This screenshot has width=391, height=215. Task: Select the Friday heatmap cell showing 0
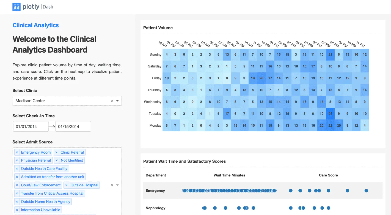[x=227, y=78]
